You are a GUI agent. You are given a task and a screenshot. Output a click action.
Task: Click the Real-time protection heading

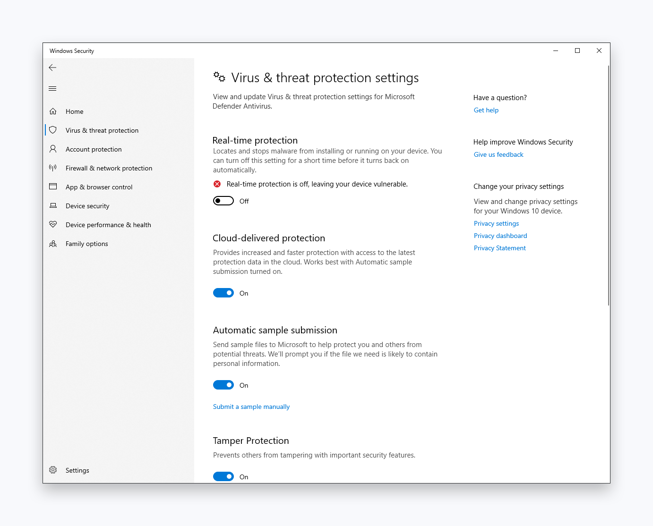(255, 140)
